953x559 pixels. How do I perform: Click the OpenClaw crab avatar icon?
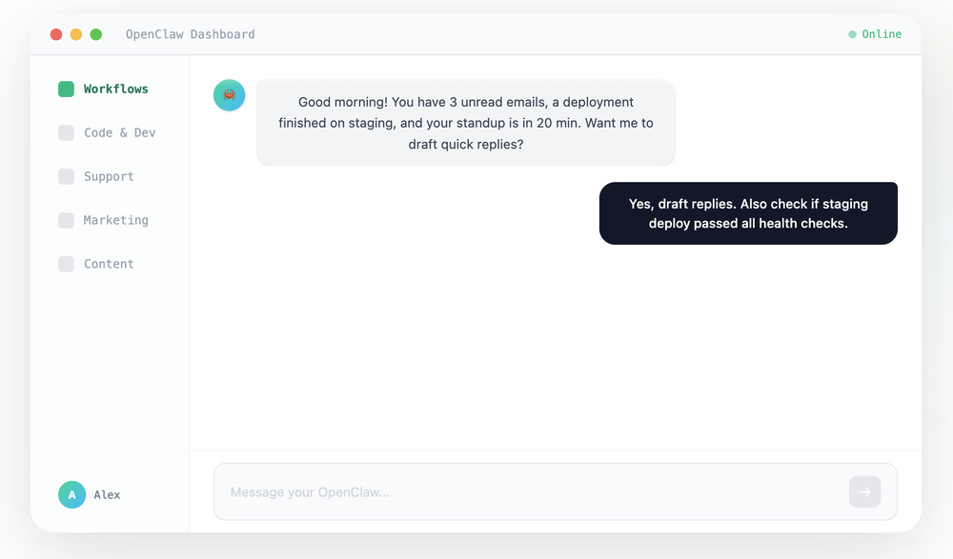point(229,95)
